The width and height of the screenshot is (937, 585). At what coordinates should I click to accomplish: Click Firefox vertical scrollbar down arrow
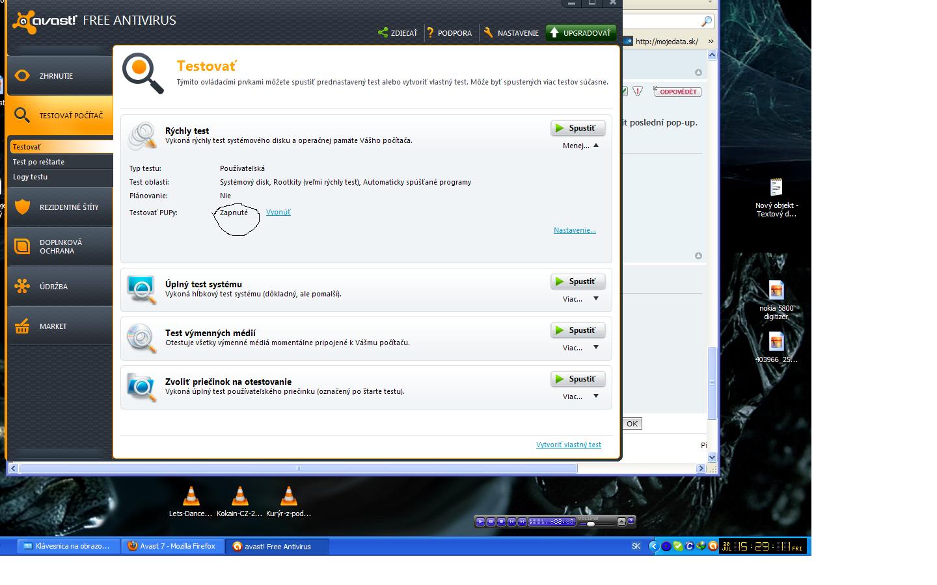pos(712,457)
